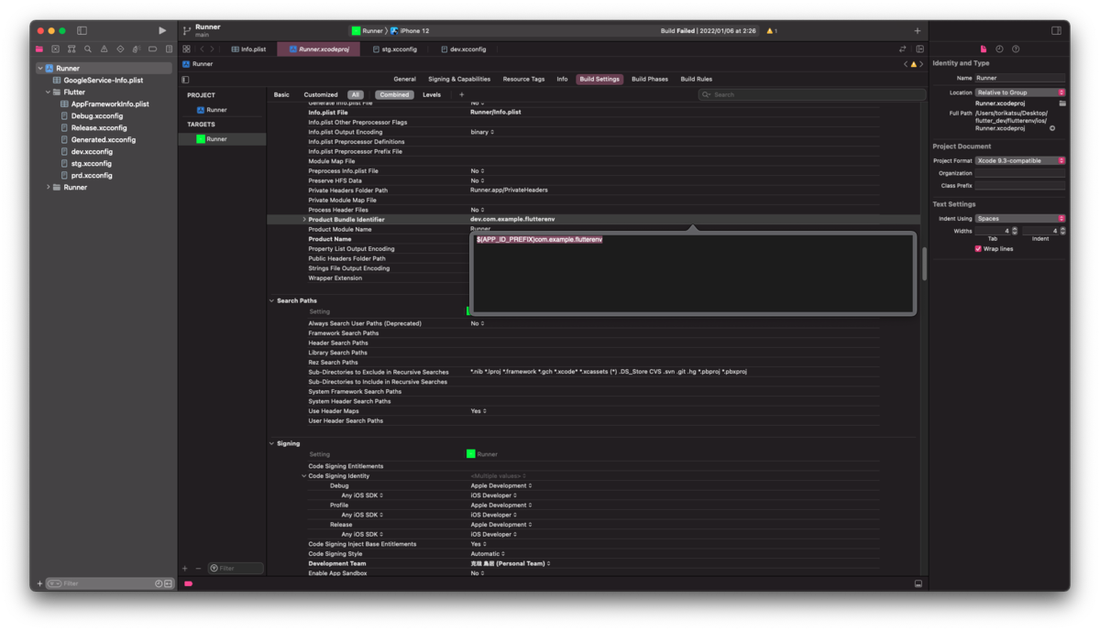This screenshot has height=631, width=1100.
Task: Switch to the Info.plist editor tab
Action: 247,49
